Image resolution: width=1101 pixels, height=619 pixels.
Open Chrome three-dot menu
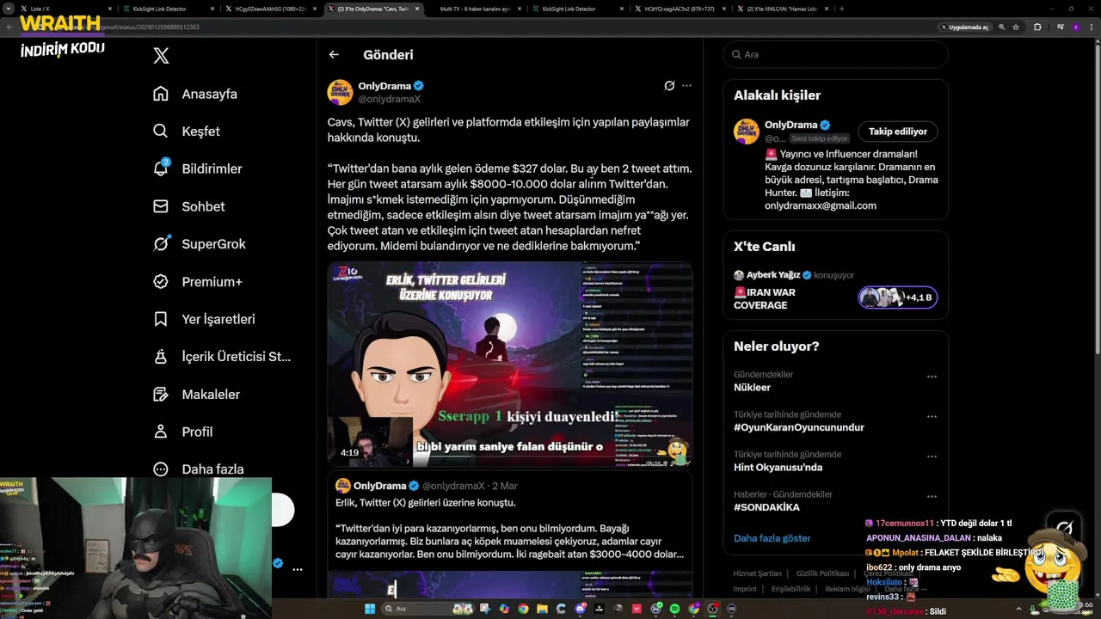pos(1092,27)
